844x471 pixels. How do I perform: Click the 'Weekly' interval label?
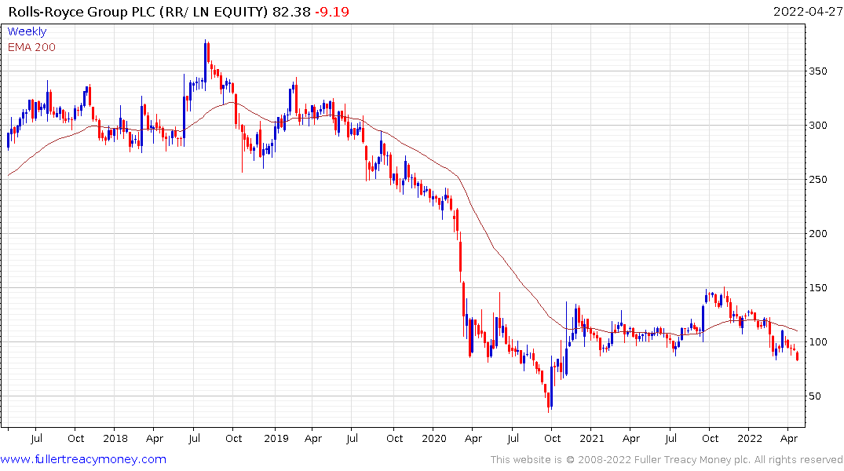point(27,31)
